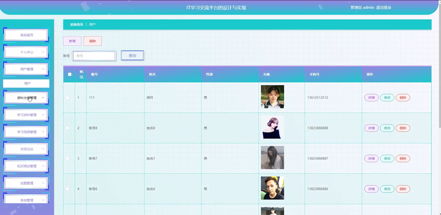Click the avatar thumbnail of 胡月
441x215 pixels.
273,97
